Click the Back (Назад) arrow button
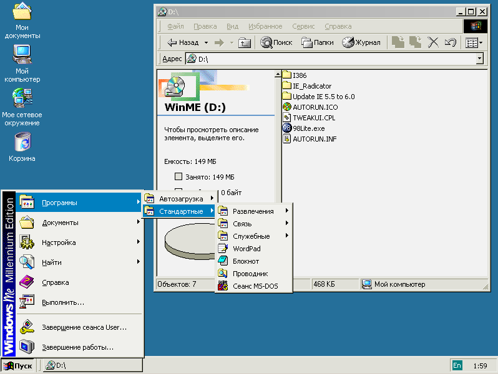This screenshot has height=374, width=498. (183, 42)
